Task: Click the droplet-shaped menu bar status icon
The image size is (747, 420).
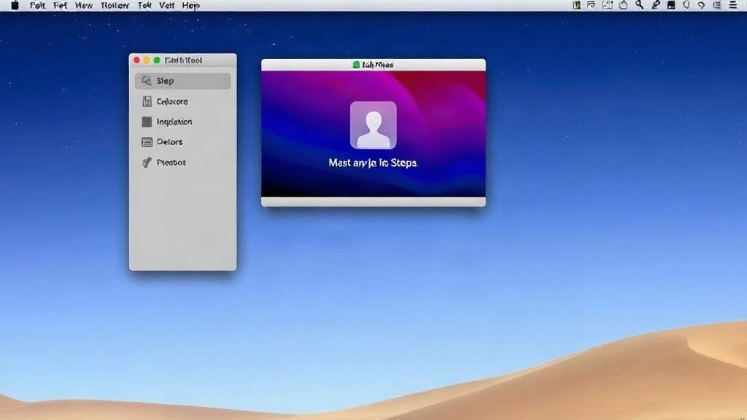Action: click(x=623, y=5)
